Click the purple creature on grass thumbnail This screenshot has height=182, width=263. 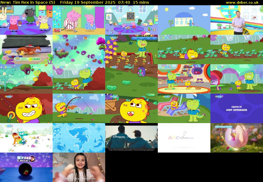pyautogui.click(x=131, y=79)
